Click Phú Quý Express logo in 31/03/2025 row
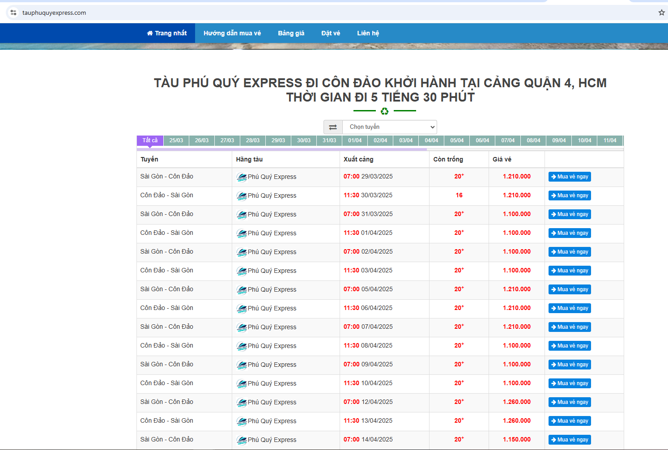 (x=242, y=215)
